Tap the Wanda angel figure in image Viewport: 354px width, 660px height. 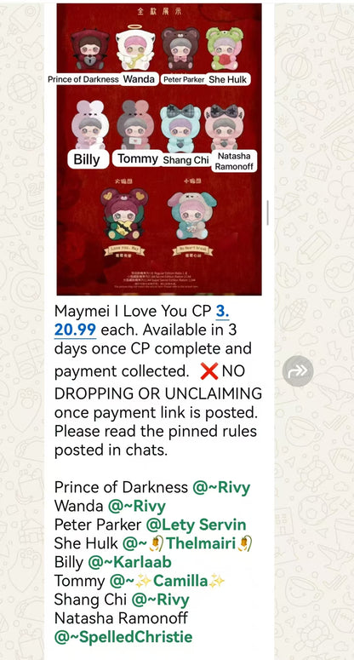pyautogui.click(x=135, y=47)
